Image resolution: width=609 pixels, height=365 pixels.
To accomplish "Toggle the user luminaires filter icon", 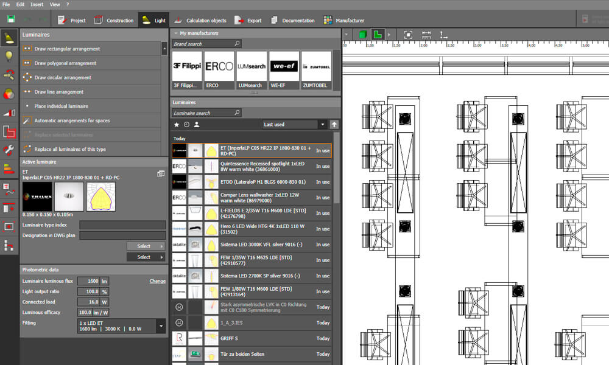I will (x=197, y=125).
